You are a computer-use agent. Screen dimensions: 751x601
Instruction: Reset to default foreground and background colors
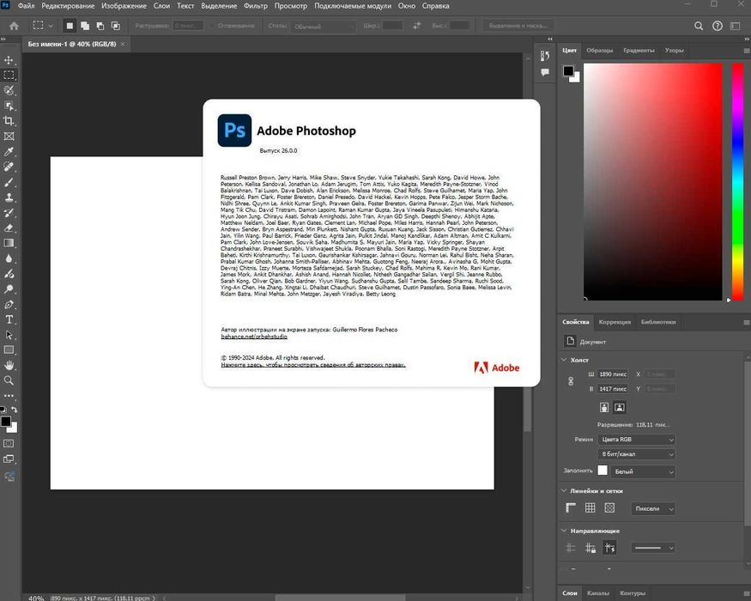3,410
